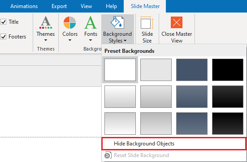The height and width of the screenshot is (162, 247).
Task: Open the Themes gallery icon
Action: (46, 22)
